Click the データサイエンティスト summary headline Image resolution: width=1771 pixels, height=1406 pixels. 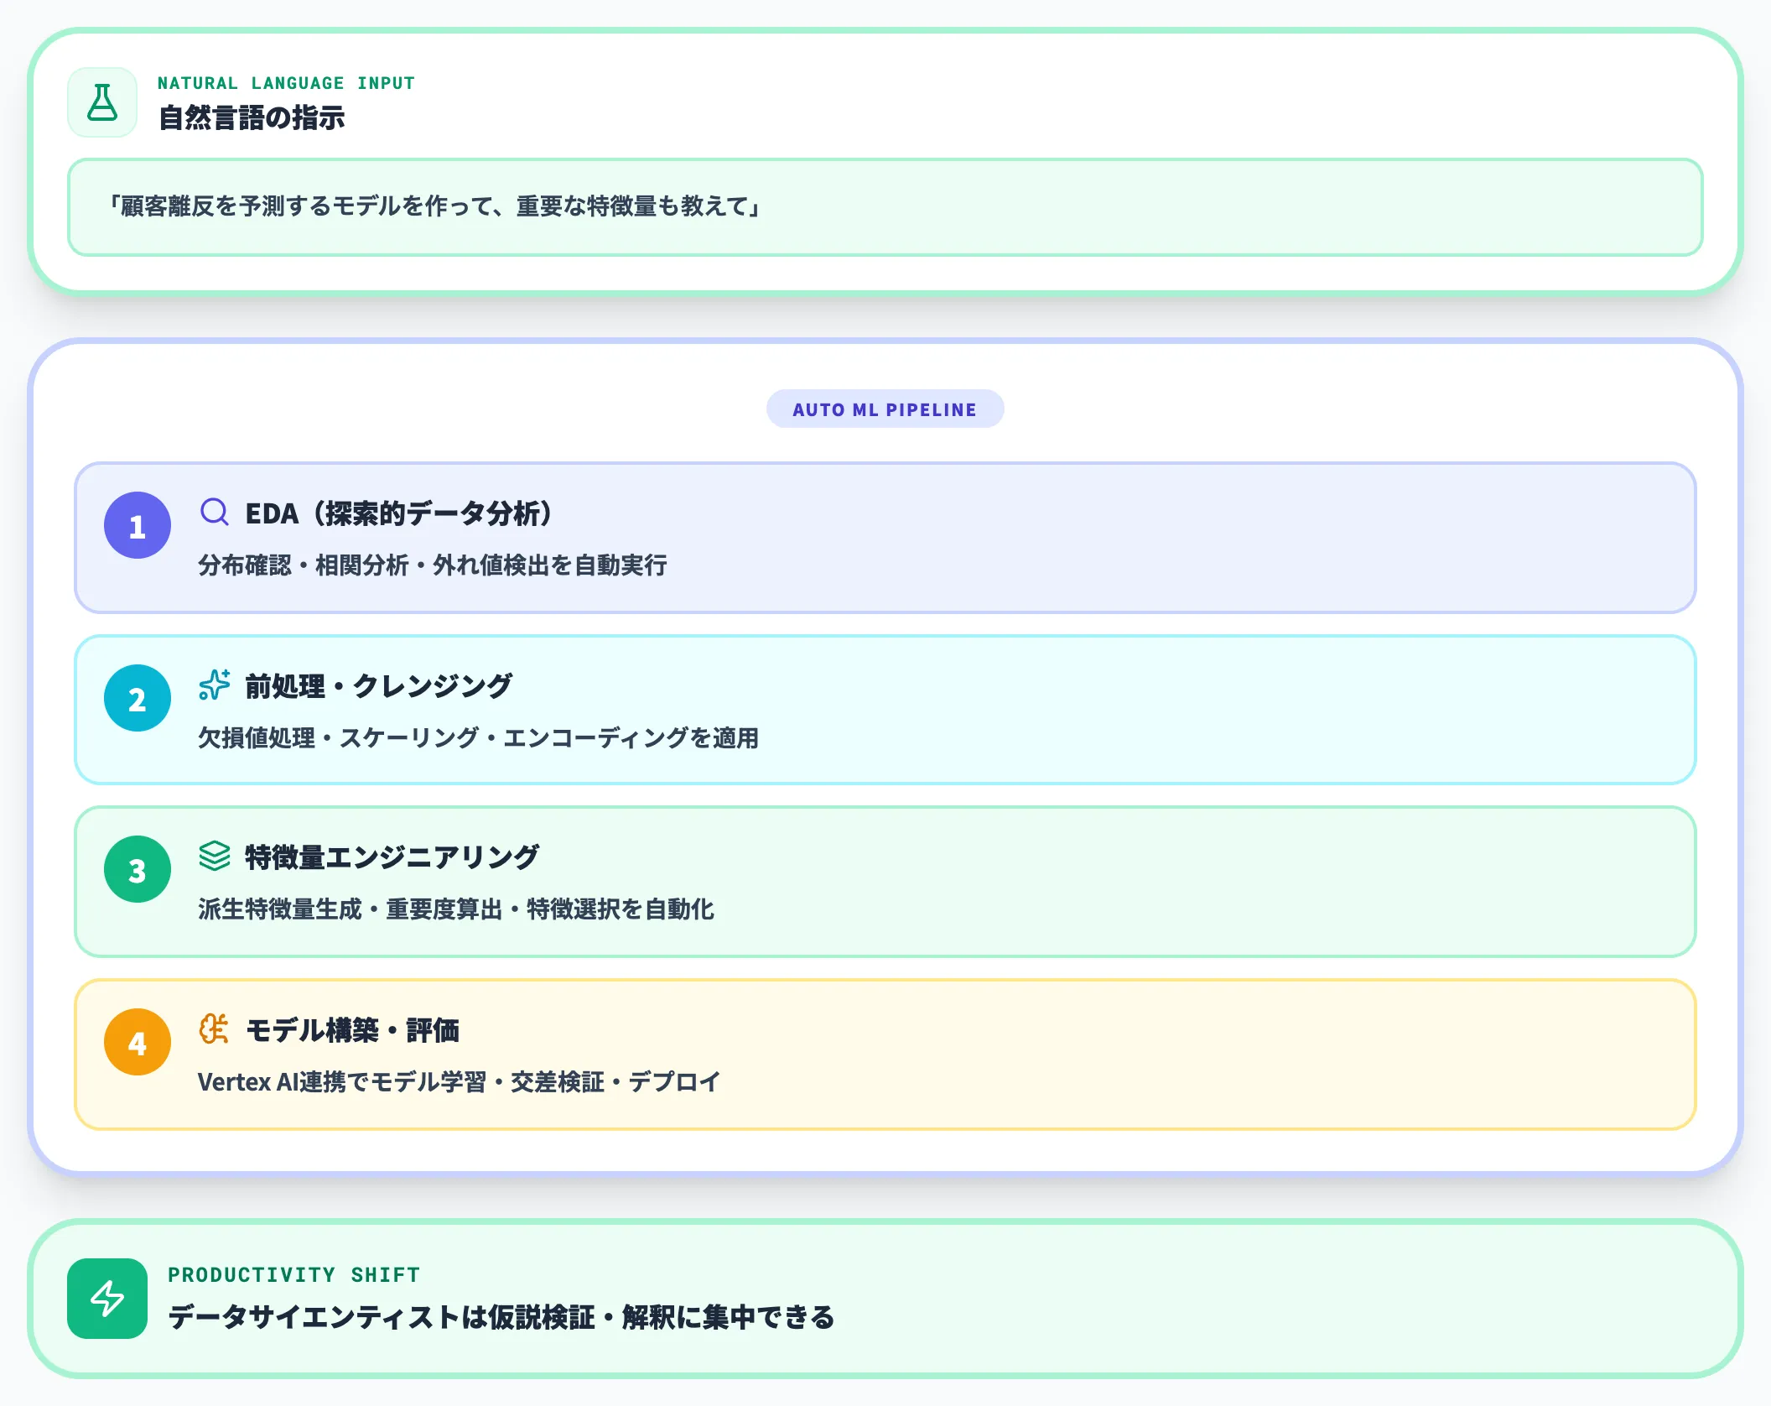click(501, 1317)
